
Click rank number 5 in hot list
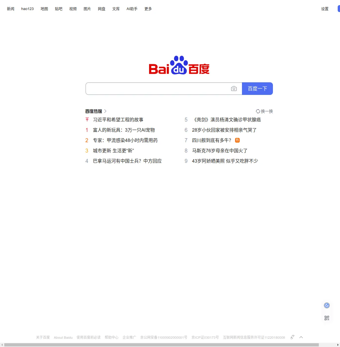pyautogui.click(x=186, y=120)
